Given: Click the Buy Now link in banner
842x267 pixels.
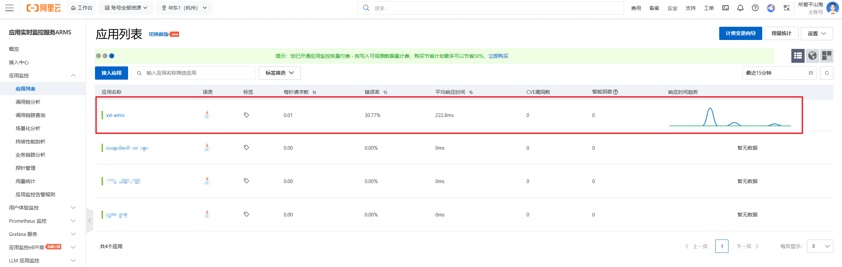Looking at the screenshot, I should click(498, 56).
